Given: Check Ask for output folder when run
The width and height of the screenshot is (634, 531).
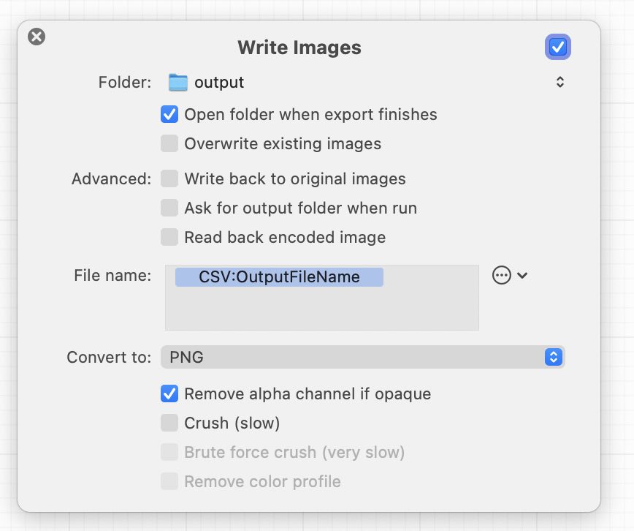Looking at the screenshot, I should click(169, 208).
